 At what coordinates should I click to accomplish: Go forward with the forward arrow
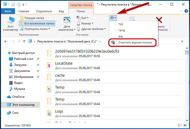tap(13, 42)
